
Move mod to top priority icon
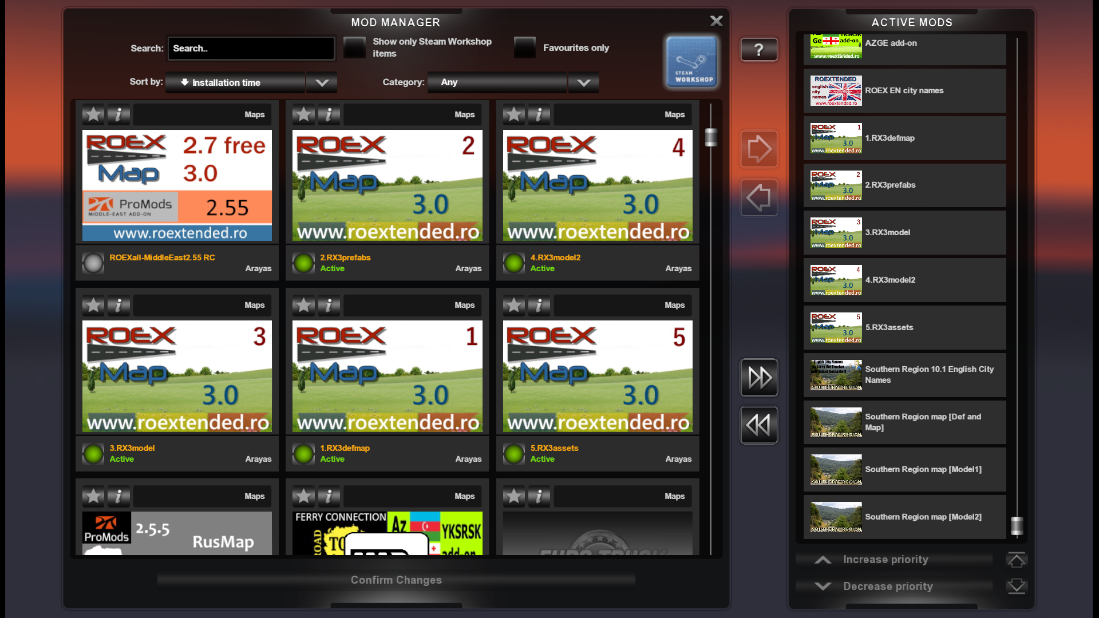1016,560
